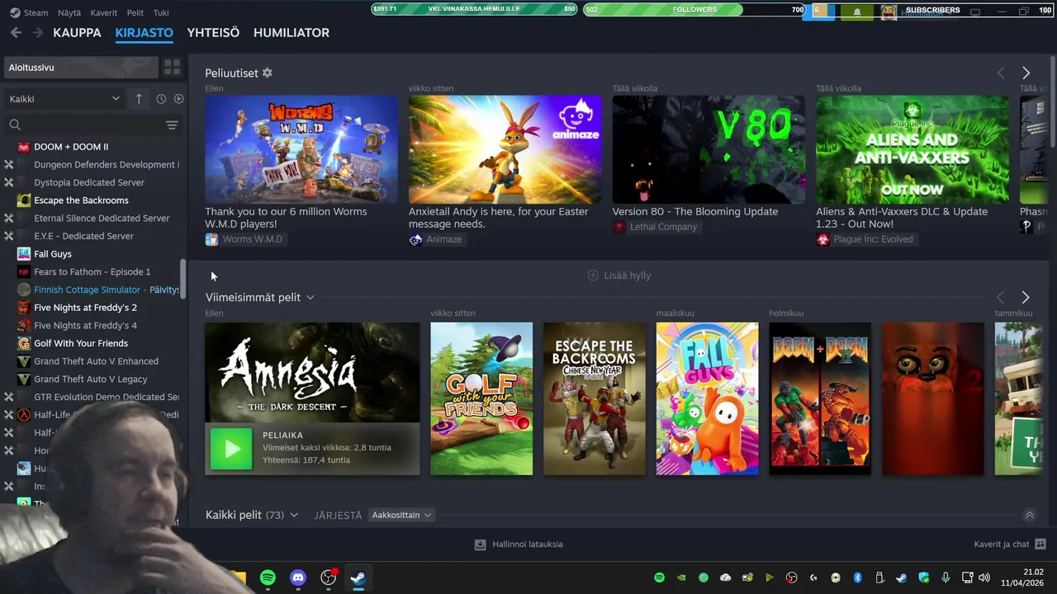Open Peliuutiset settings gear
The width and height of the screenshot is (1057, 594).
point(267,73)
